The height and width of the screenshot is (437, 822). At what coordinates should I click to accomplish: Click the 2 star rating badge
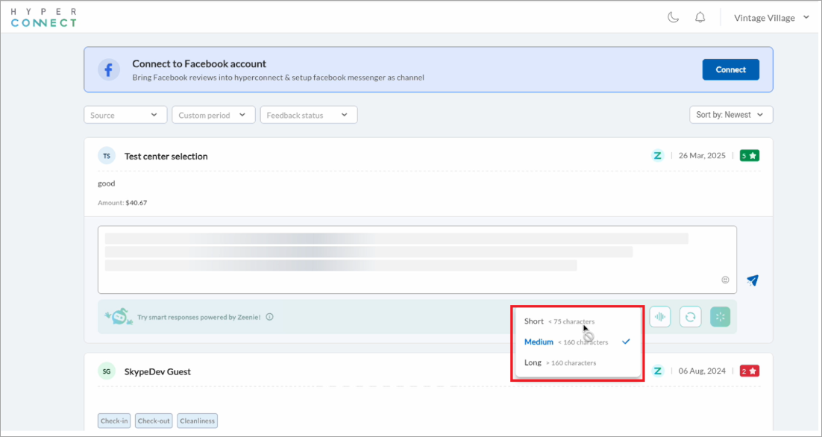tap(749, 371)
